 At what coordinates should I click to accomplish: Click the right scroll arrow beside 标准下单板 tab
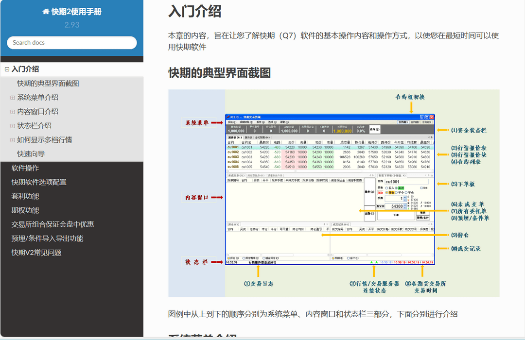[428, 175]
